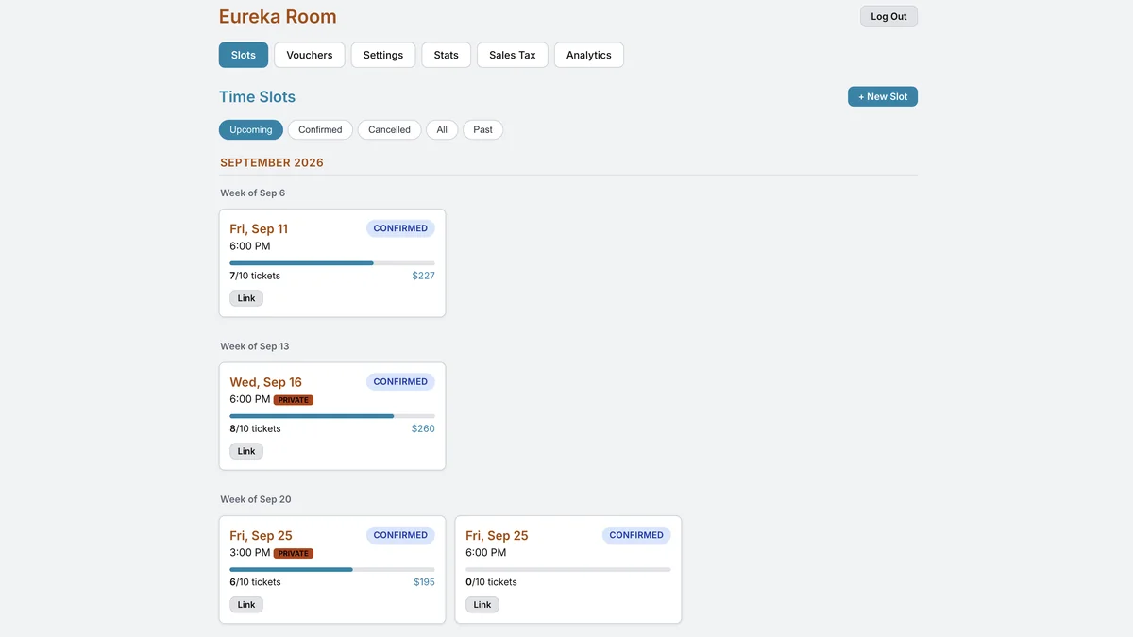
Task: Click the PRIVATE tag on Sep 16 slot
Action: [294, 400]
